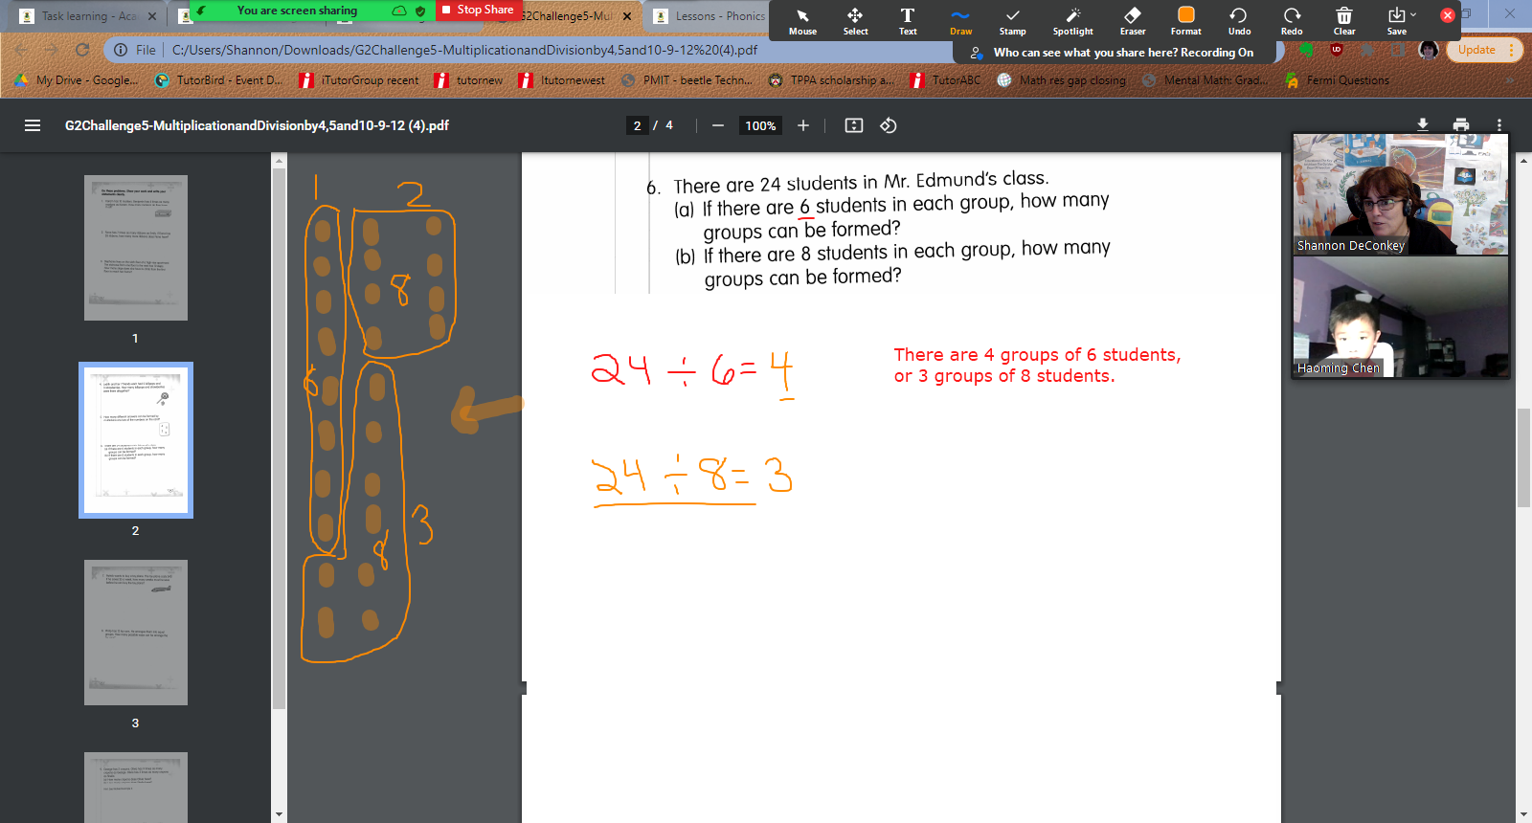This screenshot has height=823, width=1532.
Task: Open Itutornewest bookmark
Action: point(561,80)
